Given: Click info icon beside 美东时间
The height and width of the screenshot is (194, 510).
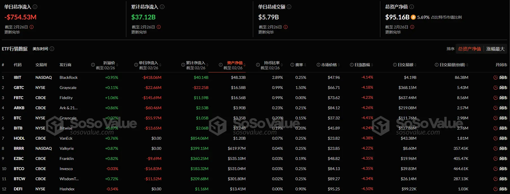Looking at the screenshot, I should pos(52,49).
